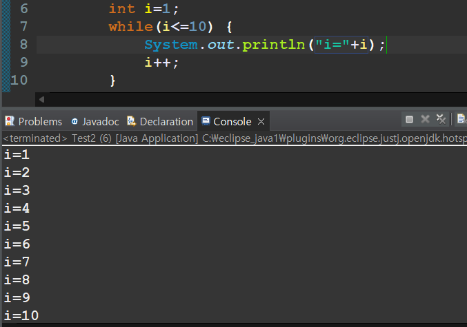Click the number 10 in while condition
Viewport: 467px width, 327px height.
197,26
